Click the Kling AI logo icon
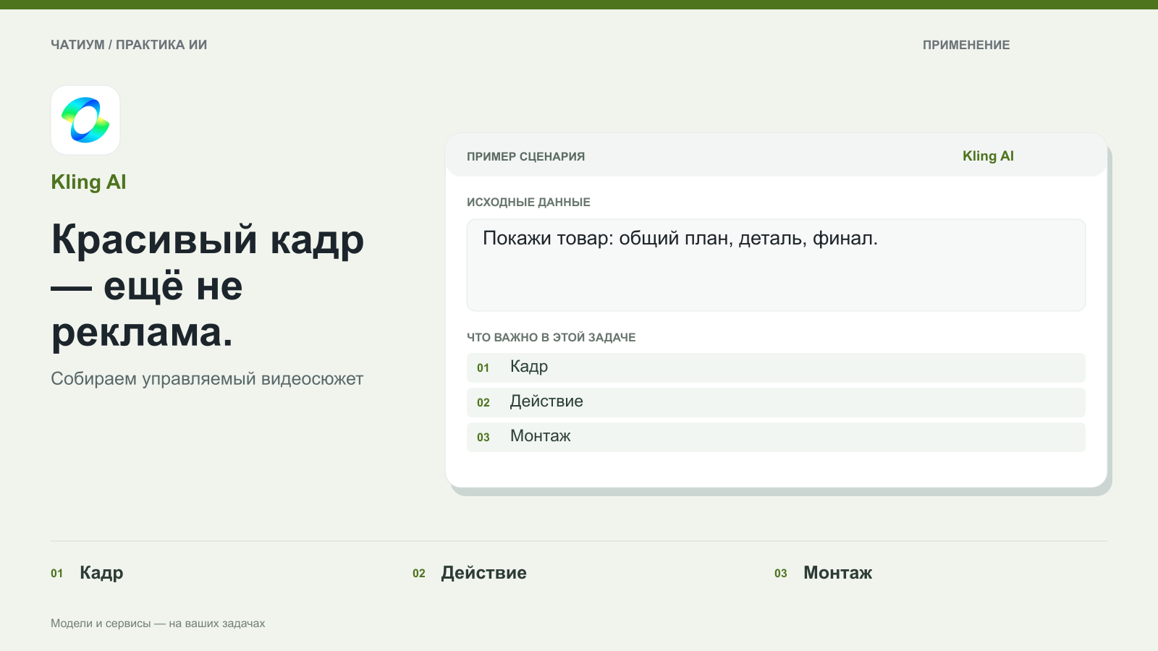1158x651 pixels. coord(85,120)
